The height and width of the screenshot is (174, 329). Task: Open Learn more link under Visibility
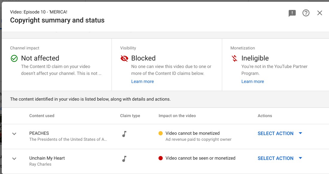click(x=142, y=81)
